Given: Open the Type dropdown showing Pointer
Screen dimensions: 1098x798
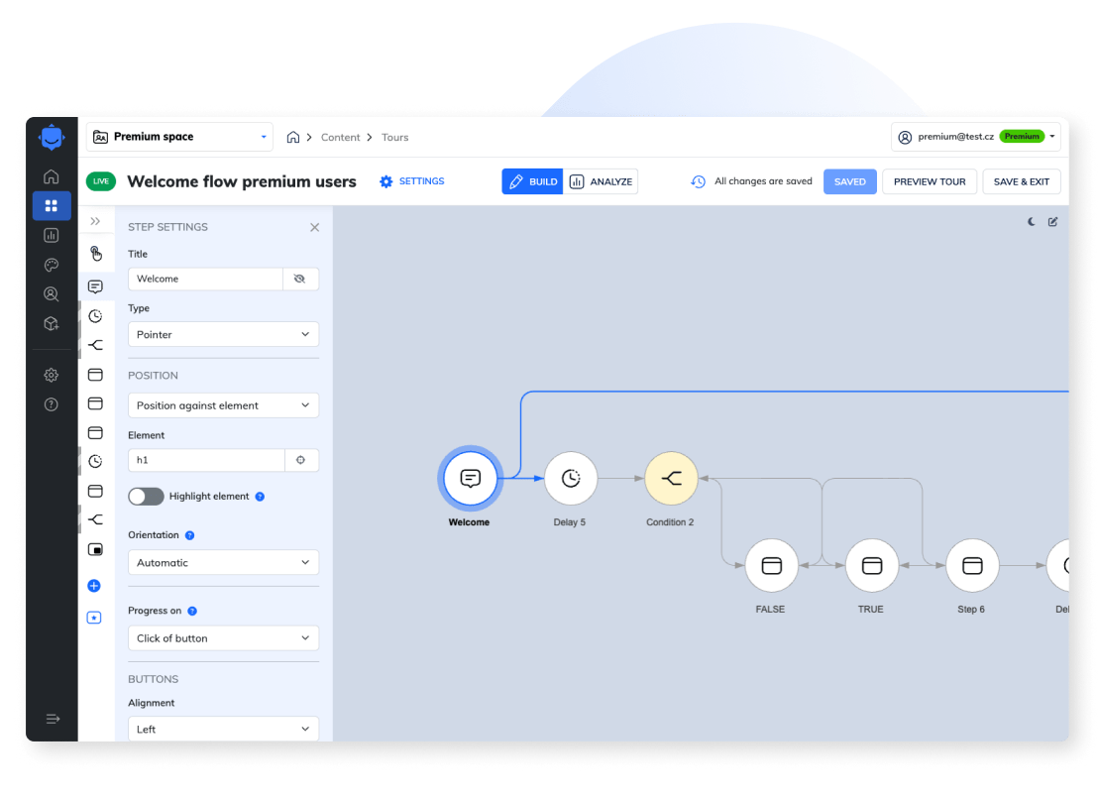Looking at the screenshot, I should (x=223, y=334).
